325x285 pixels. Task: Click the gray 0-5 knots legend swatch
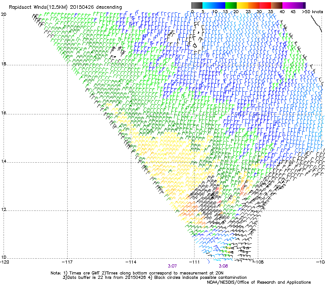coord(197,5)
